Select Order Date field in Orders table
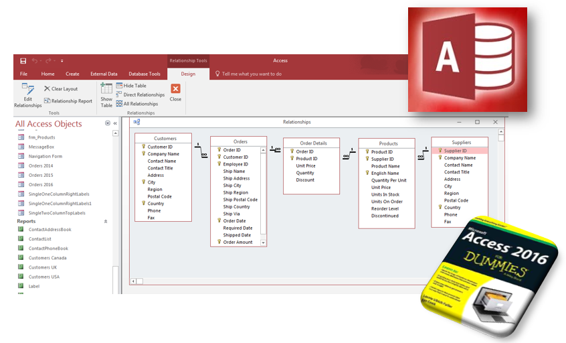 pos(234,221)
